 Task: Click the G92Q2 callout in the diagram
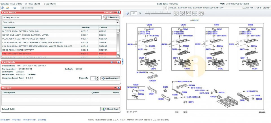(x=213, y=97)
